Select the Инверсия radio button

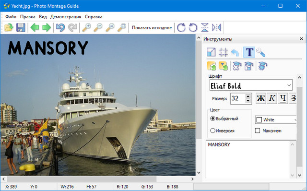coord(213,131)
